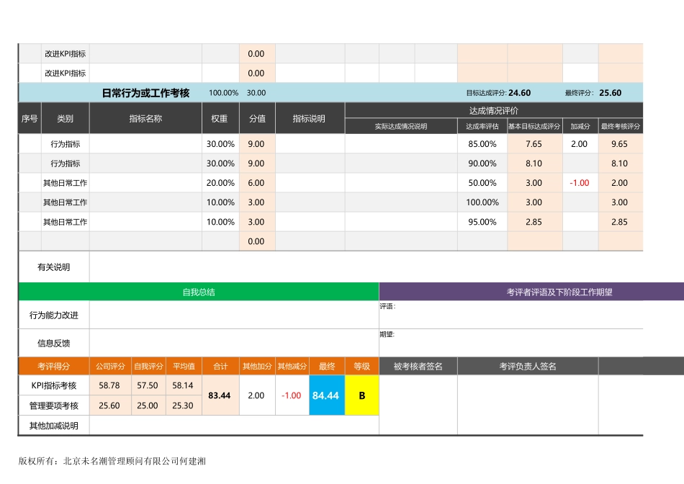Click the 日常行为或工作考核 section title
The image size is (684, 484).
click(145, 93)
